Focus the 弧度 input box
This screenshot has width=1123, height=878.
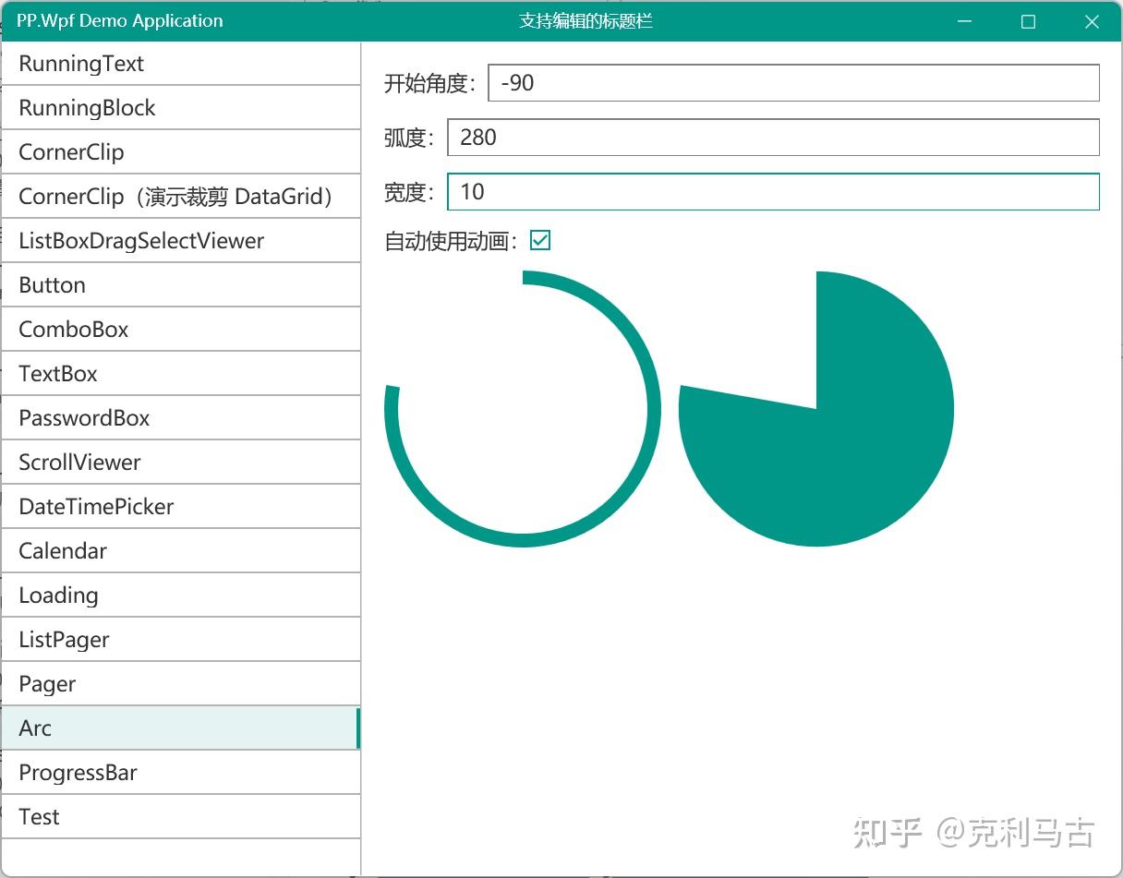coord(773,137)
